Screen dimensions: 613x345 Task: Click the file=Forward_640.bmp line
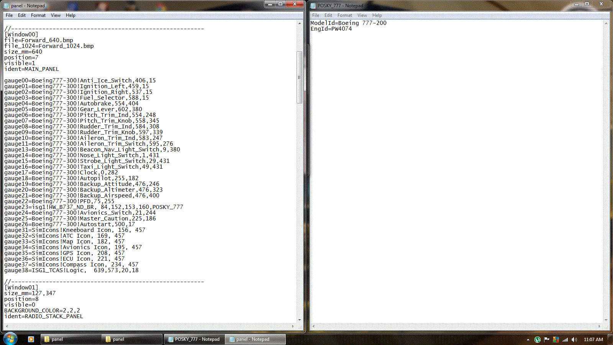point(39,40)
